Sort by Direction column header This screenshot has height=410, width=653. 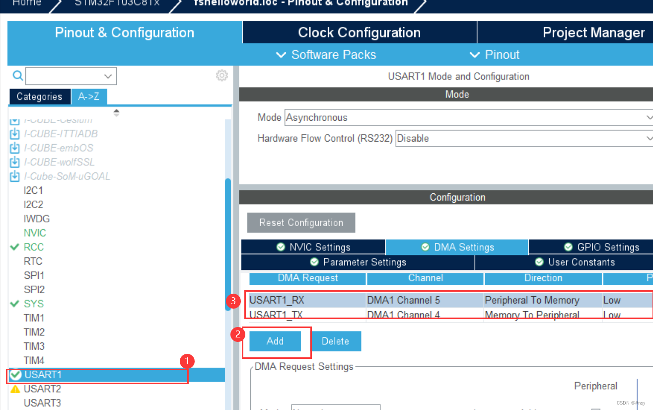pyautogui.click(x=543, y=278)
